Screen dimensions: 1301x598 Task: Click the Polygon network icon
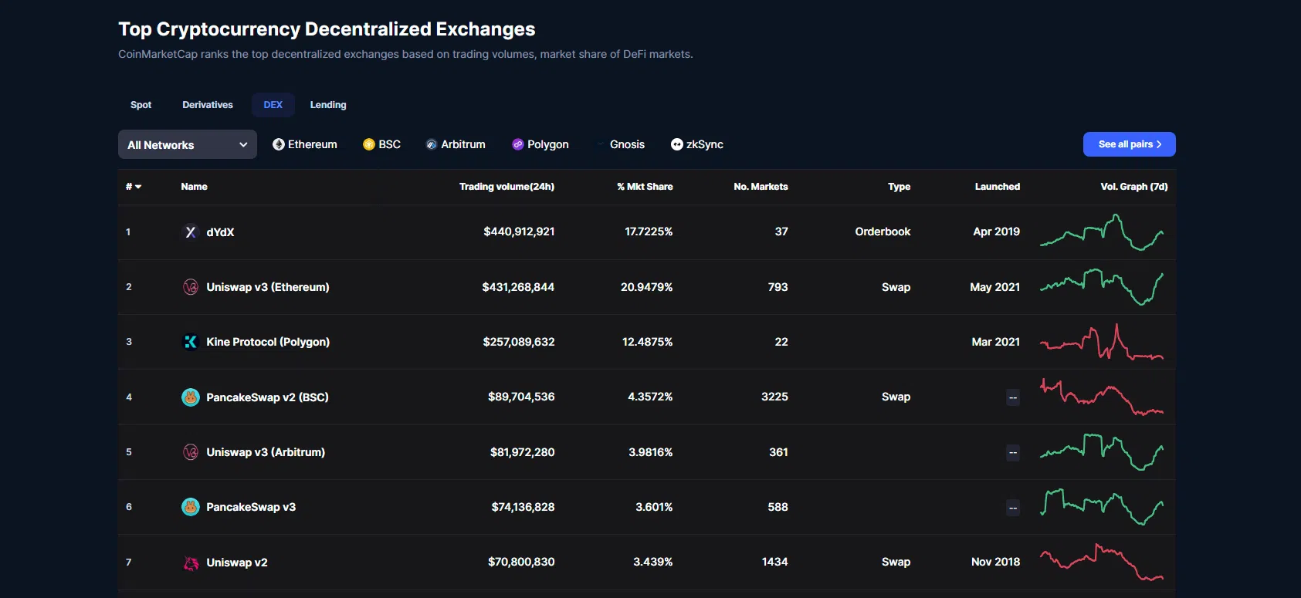518,144
